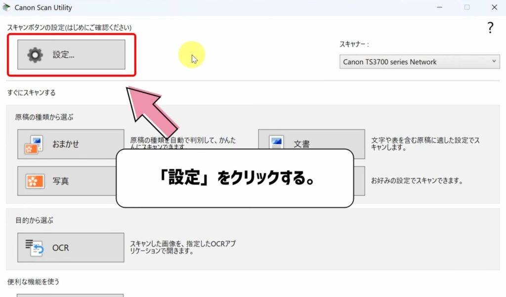Image resolution: width=506 pixels, height=297 pixels.
Task: Open scan settings via the gear icon
Action: coord(35,54)
